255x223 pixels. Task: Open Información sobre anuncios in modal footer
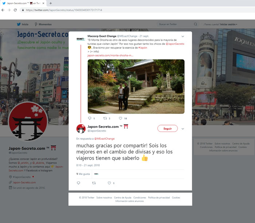pyautogui.click(x=130, y=201)
